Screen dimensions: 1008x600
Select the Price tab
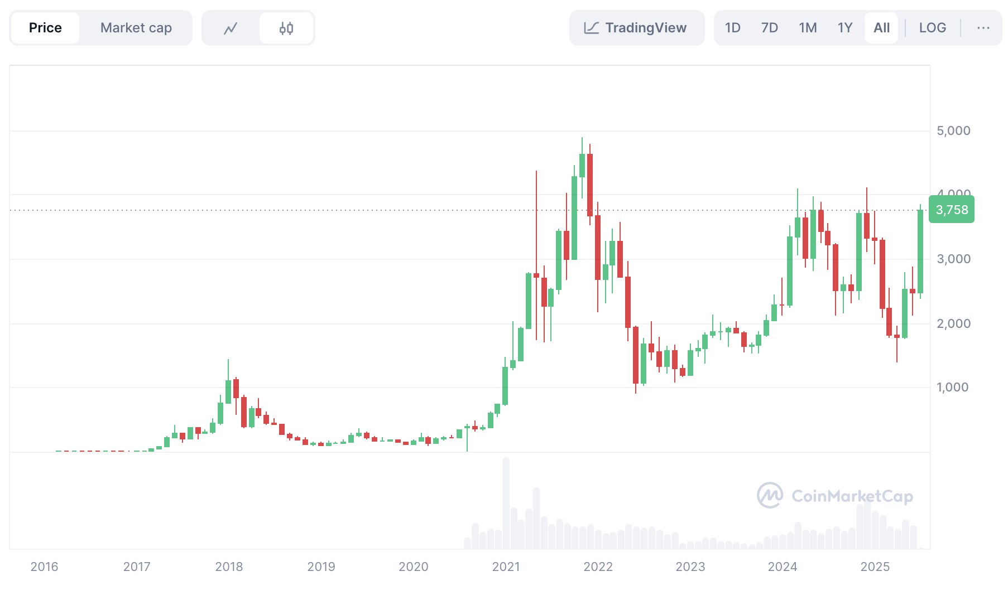45,28
